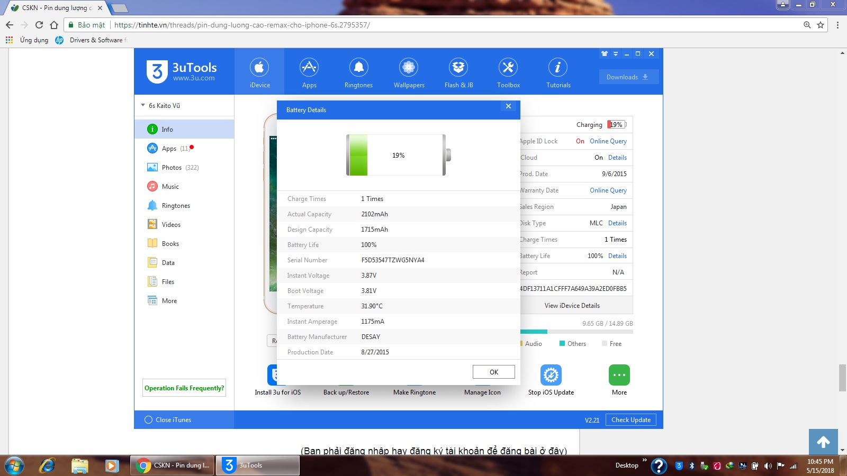
Task: Go back in Chrome
Action: pos(10,25)
